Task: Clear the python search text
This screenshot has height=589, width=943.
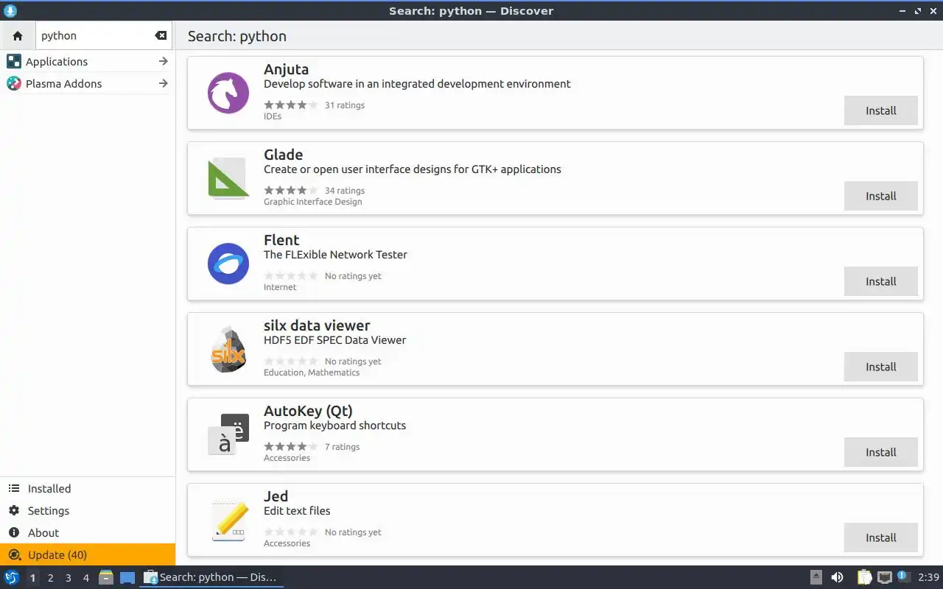Action: (x=161, y=35)
